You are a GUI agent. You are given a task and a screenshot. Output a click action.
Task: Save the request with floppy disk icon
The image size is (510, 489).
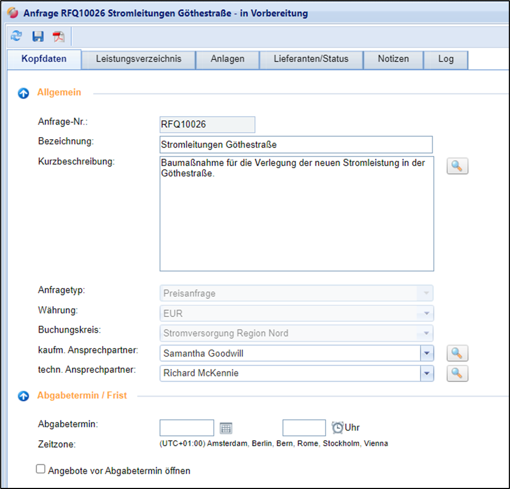coord(38,36)
